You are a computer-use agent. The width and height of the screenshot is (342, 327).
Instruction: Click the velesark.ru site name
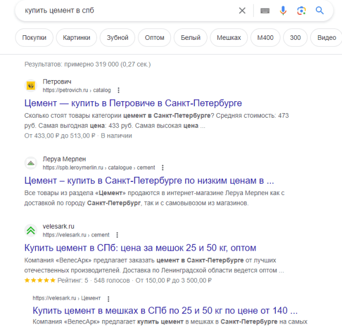tap(59, 226)
